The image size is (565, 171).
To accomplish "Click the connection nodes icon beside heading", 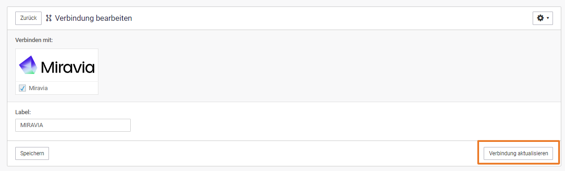I will click(49, 18).
